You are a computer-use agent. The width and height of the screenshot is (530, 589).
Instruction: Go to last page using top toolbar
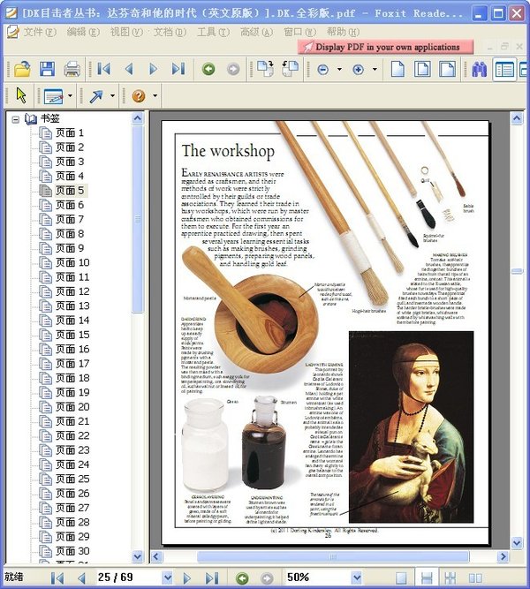[178, 69]
